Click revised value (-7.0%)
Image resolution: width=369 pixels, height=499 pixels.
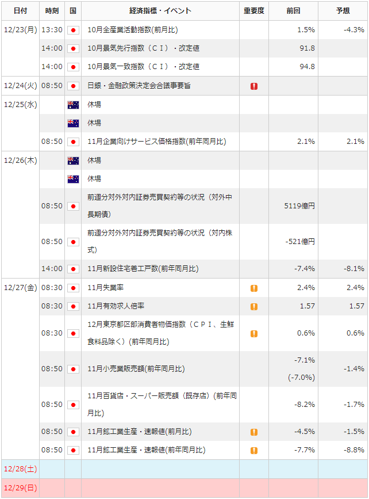tap(301, 378)
